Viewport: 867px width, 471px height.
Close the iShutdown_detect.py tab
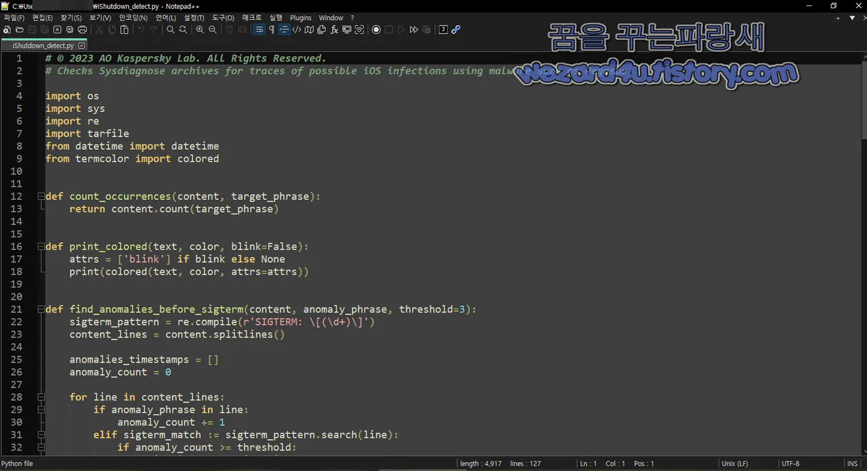(x=81, y=45)
